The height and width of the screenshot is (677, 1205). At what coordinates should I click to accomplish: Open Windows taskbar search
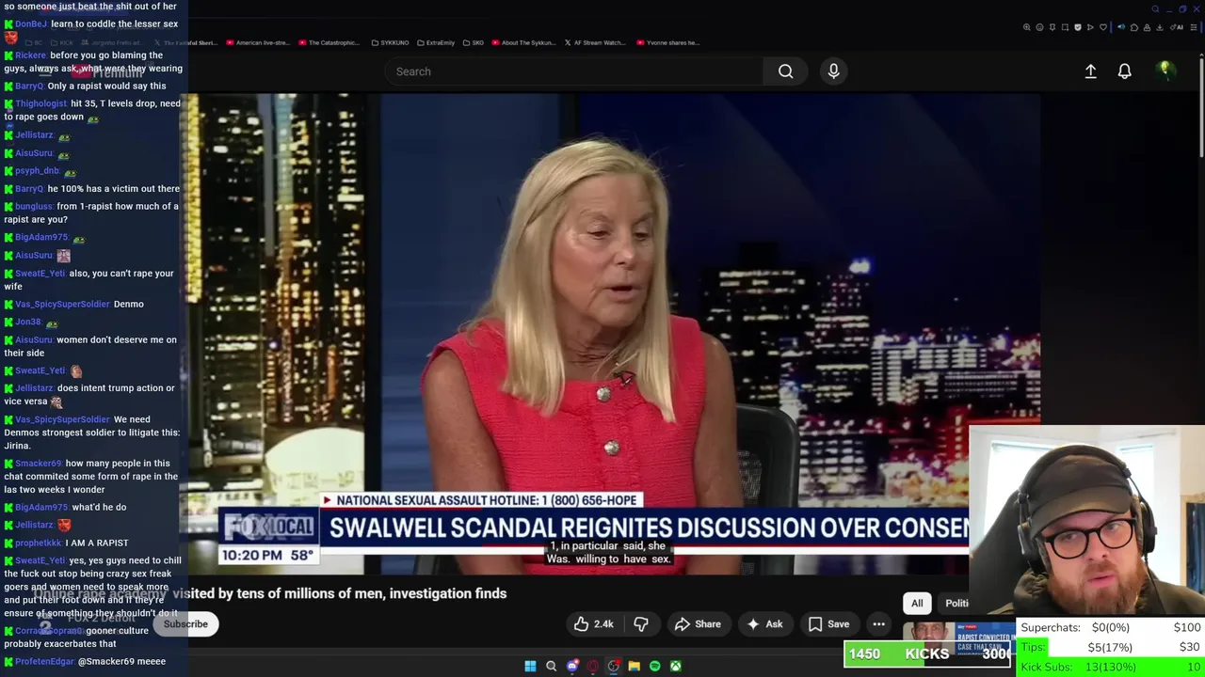(x=551, y=667)
